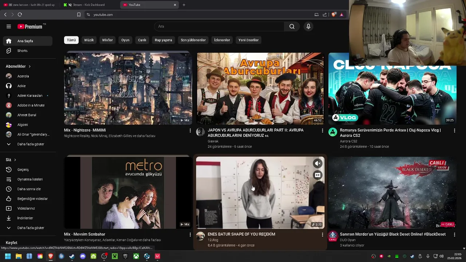Select the Yeni öneriler filter chip
Image resolution: width=466 pixels, height=262 pixels.
(249, 40)
